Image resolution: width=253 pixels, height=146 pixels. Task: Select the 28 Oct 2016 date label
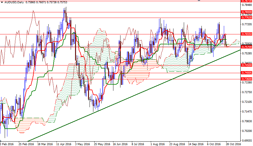pyautogui.click(x=233, y=144)
